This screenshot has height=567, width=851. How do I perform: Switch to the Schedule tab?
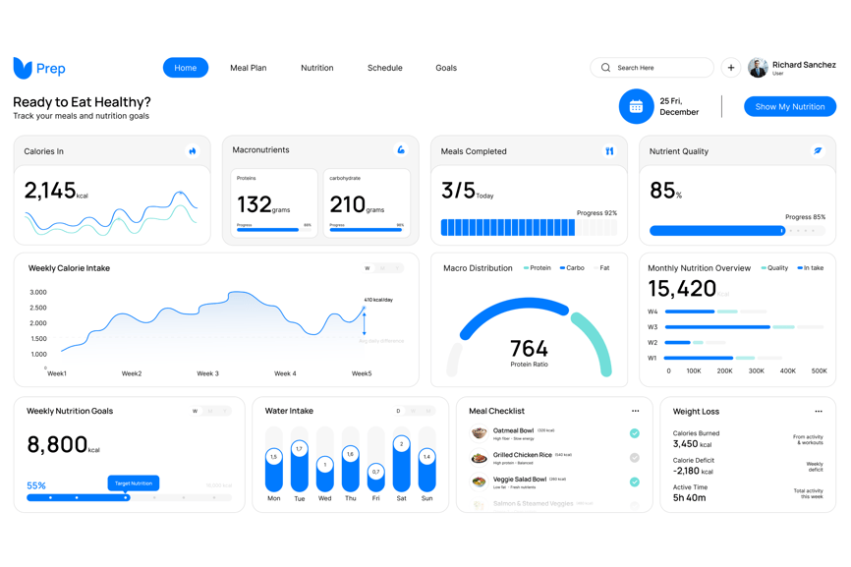pyautogui.click(x=385, y=68)
